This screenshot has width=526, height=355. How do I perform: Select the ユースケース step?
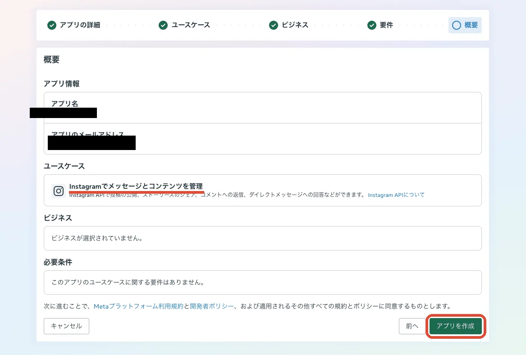[x=184, y=25]
